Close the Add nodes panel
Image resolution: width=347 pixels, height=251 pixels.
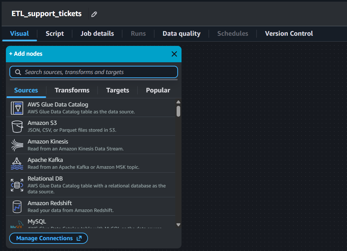point(174,54)
